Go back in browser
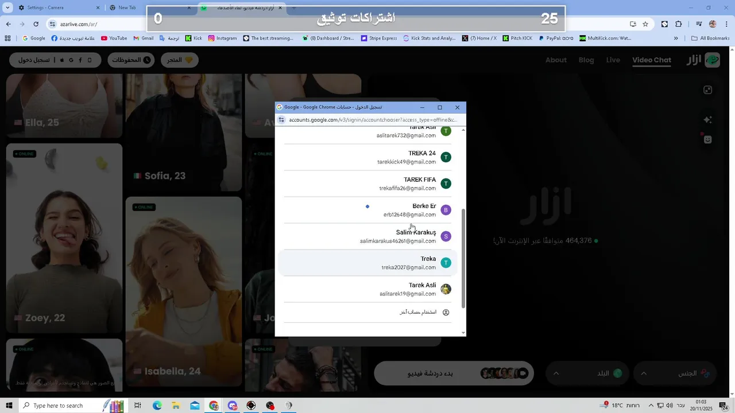 pos(8,24)
